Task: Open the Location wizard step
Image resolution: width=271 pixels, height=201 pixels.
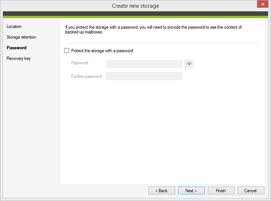Action: 14,27
